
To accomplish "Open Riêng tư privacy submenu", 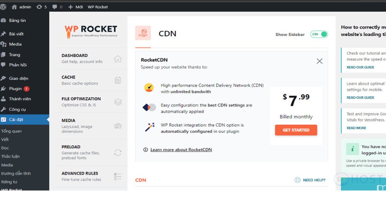I will coord(9,182).
